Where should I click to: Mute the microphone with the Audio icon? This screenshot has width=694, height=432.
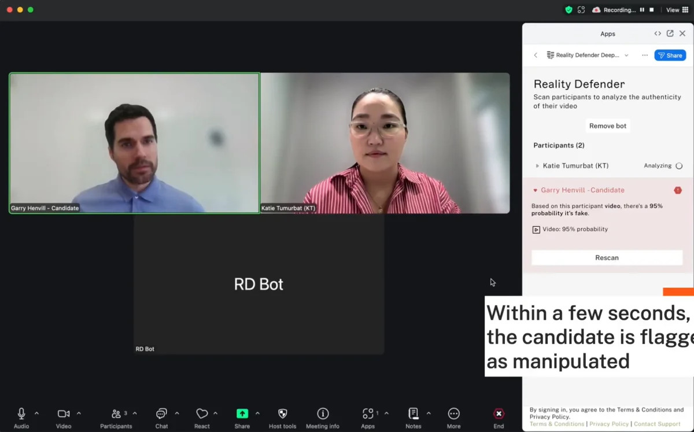(x=21, y=413)
